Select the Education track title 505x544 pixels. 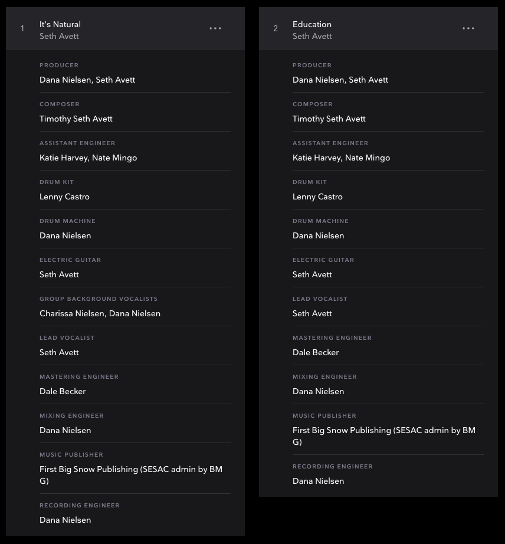312,24
